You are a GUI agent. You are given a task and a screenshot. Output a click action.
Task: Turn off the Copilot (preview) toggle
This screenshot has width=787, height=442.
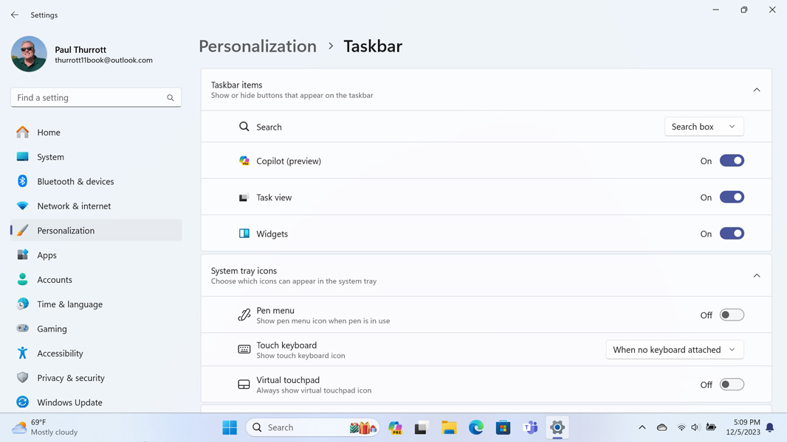[x=732, y=161]
